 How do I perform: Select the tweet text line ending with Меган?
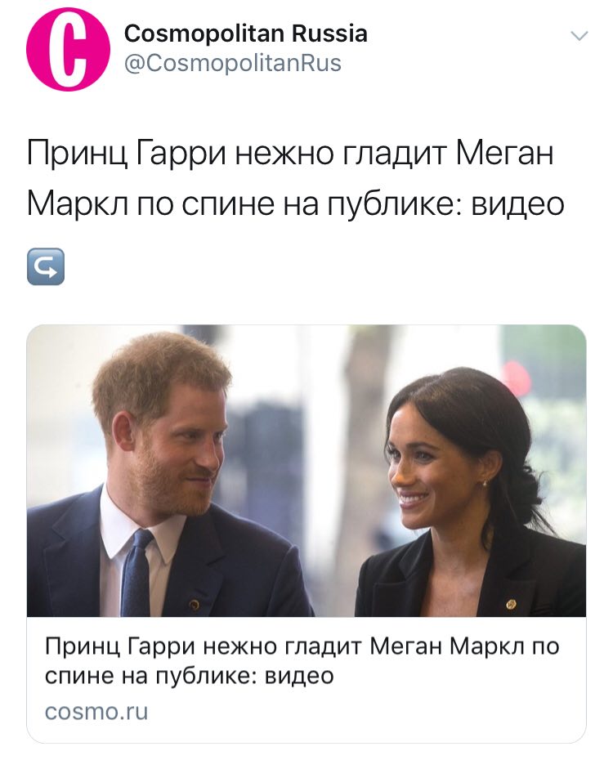click(x=290, y=153)
